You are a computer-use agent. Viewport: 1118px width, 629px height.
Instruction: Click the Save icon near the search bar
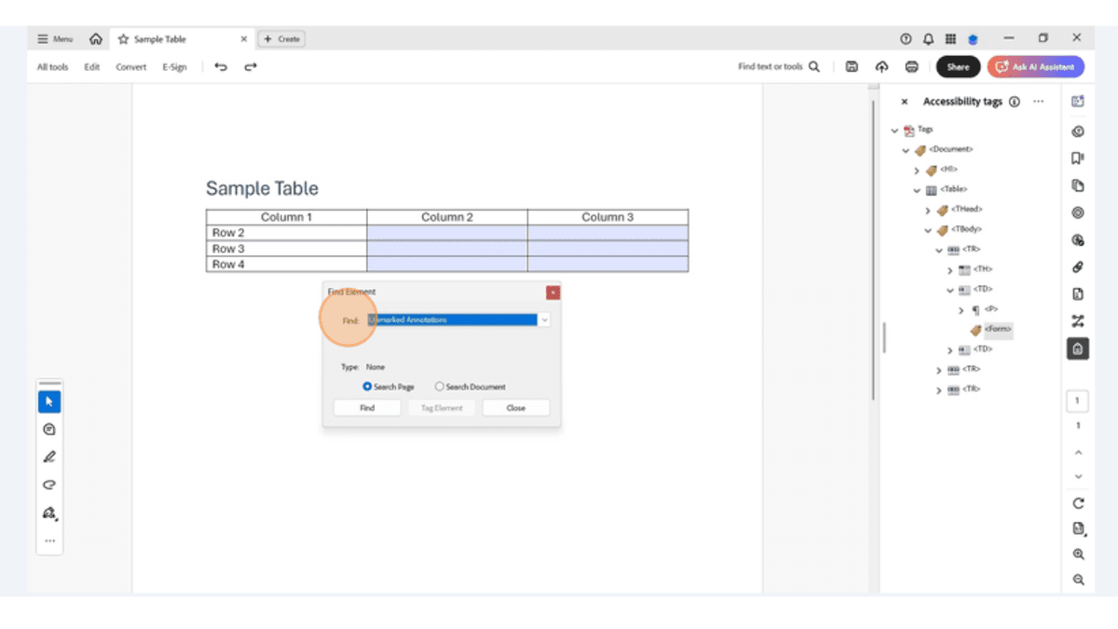(852, 66)
